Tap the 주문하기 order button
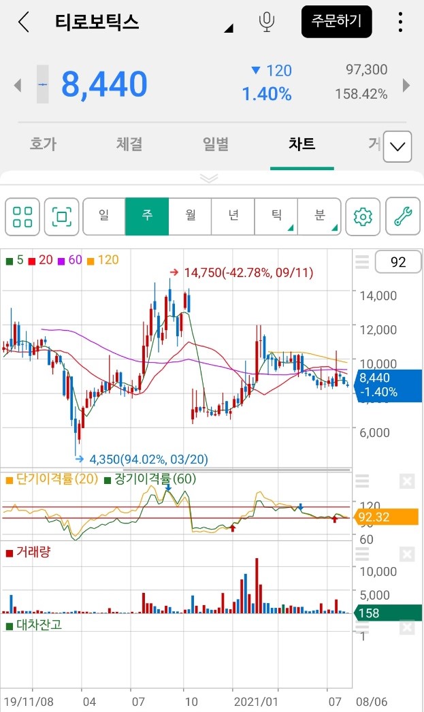This screenshot has width=424, height=712. (x=336, y=21)
